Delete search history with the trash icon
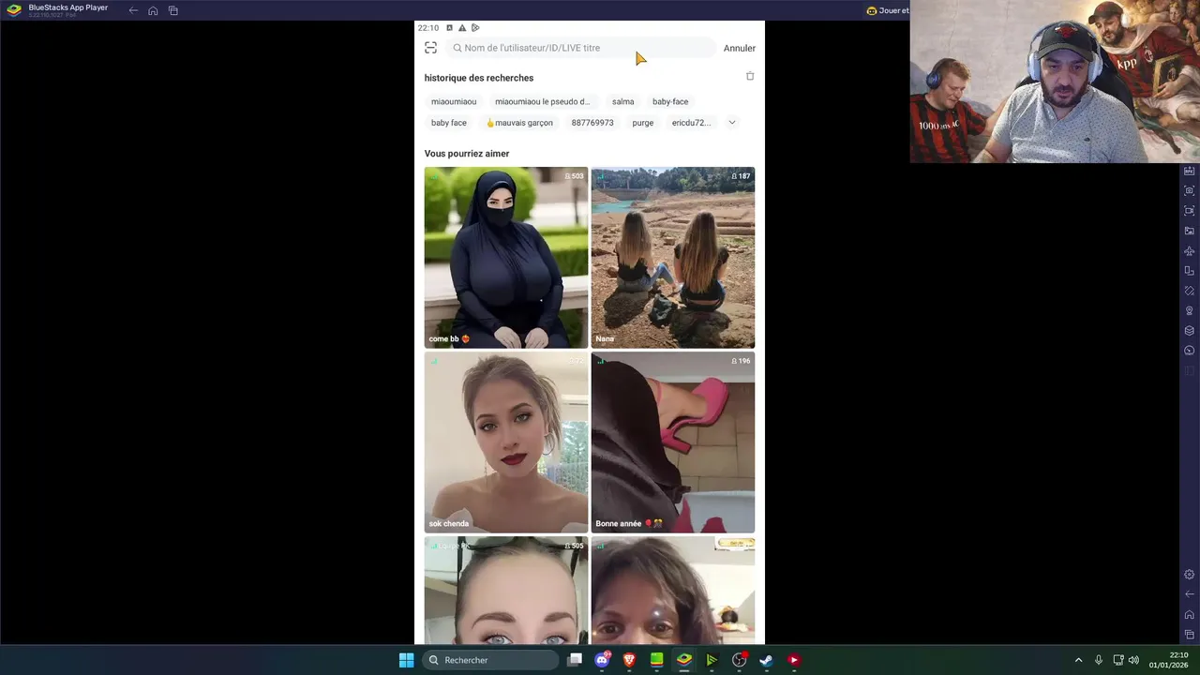This screenshot has width=1200, height=675. tap(750, 76)
